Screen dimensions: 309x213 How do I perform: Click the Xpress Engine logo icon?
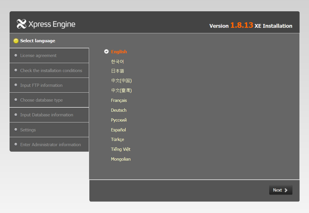point(21,24)
